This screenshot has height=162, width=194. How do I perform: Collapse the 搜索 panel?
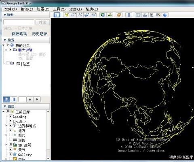(5, 15)
